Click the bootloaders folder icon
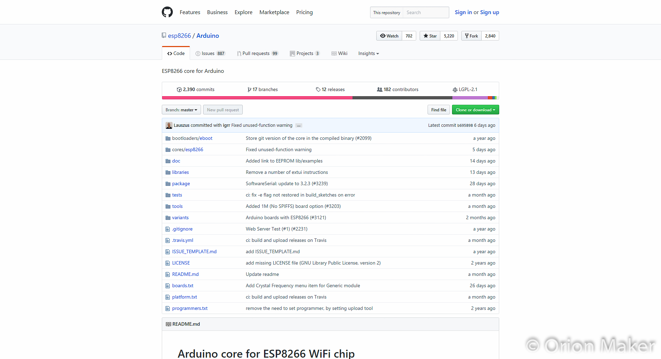 pyautogui.click(x=168, y=138)
